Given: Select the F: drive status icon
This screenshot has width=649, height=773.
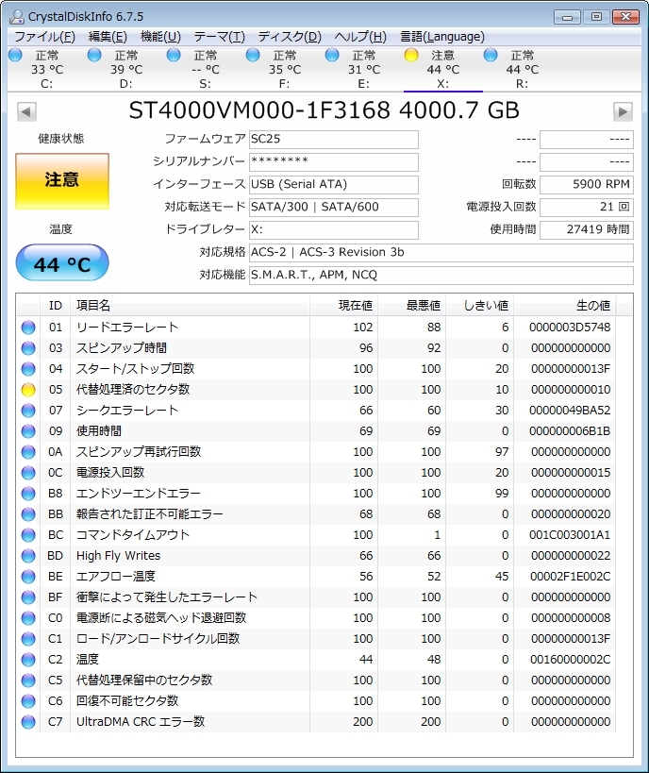Looking at the screenshot, I should [x=254, y=55].
